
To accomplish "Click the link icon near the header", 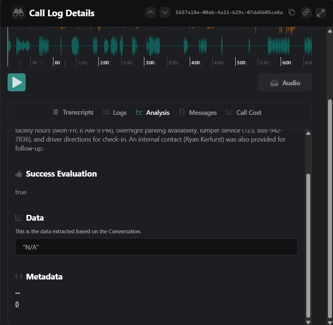I will (306, 12).
